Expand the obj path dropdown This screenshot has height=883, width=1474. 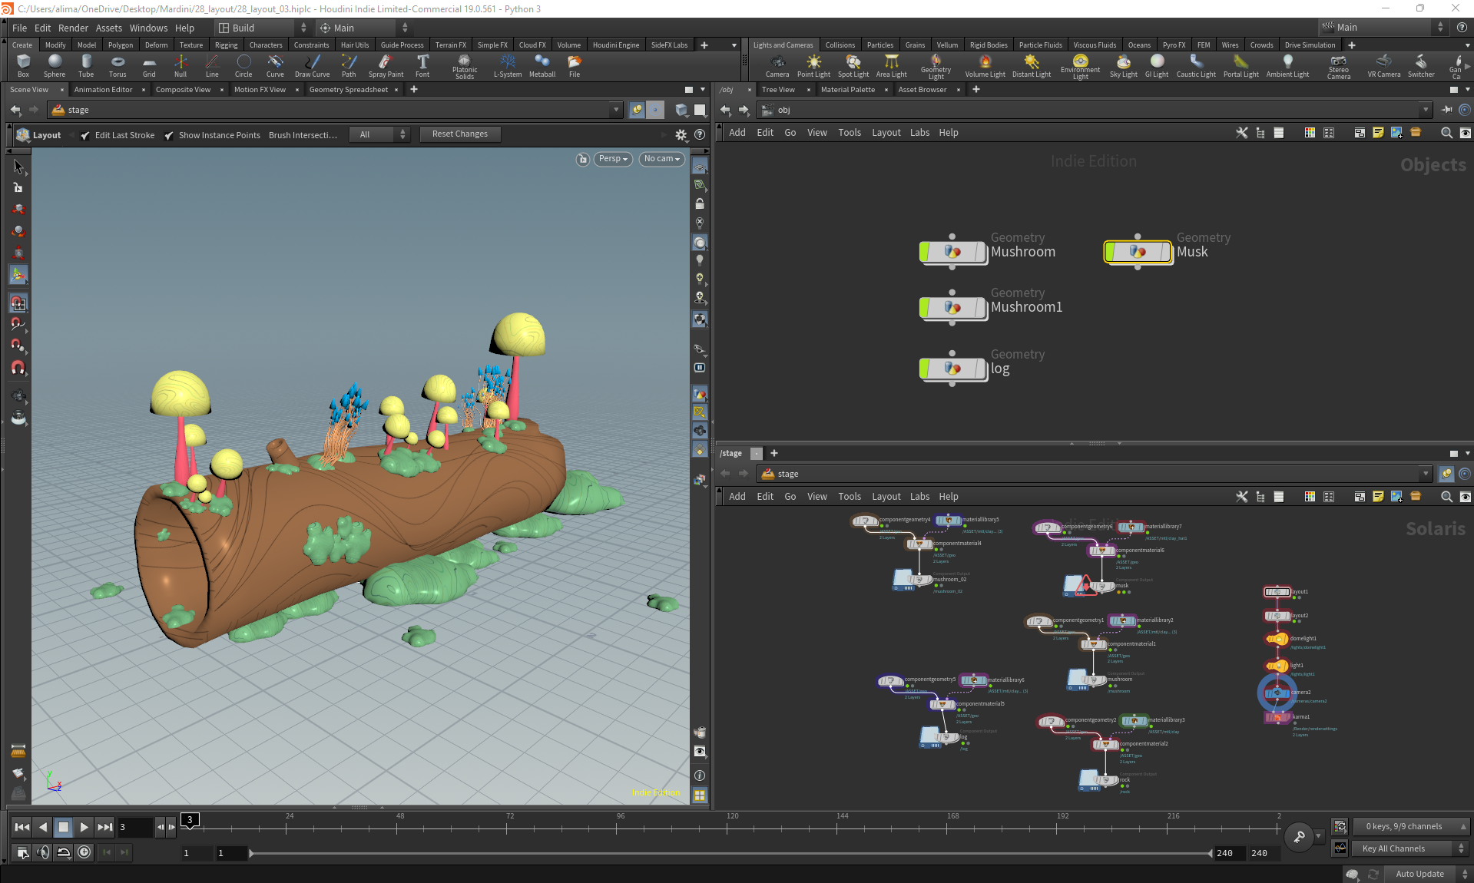[1426, 110]
